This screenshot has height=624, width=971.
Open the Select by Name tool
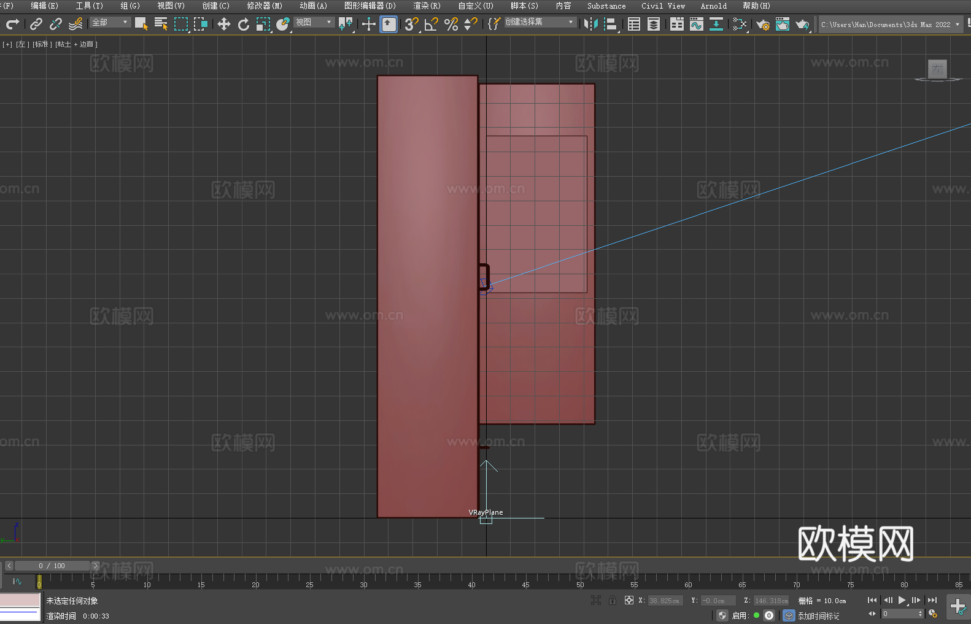click(x=161, y=24)
